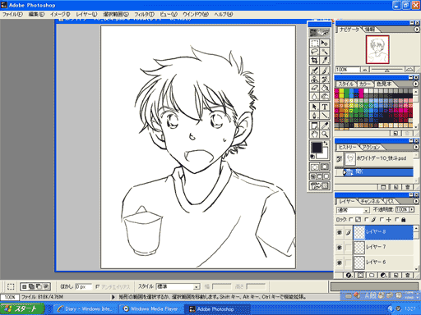Toggle link box for レイヤー 7
421x315 pixels.
coord(348,248)
